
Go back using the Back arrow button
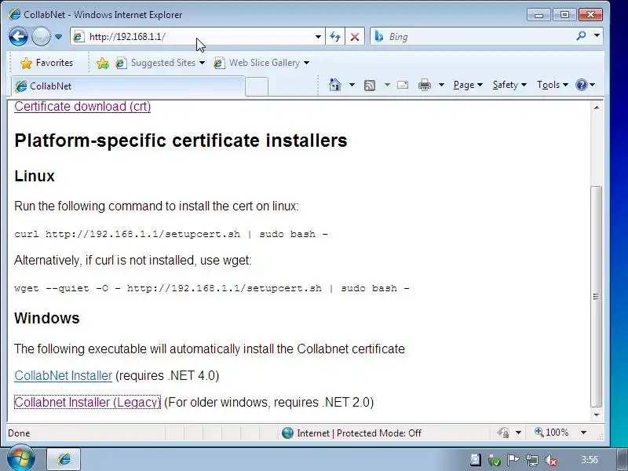18,37
